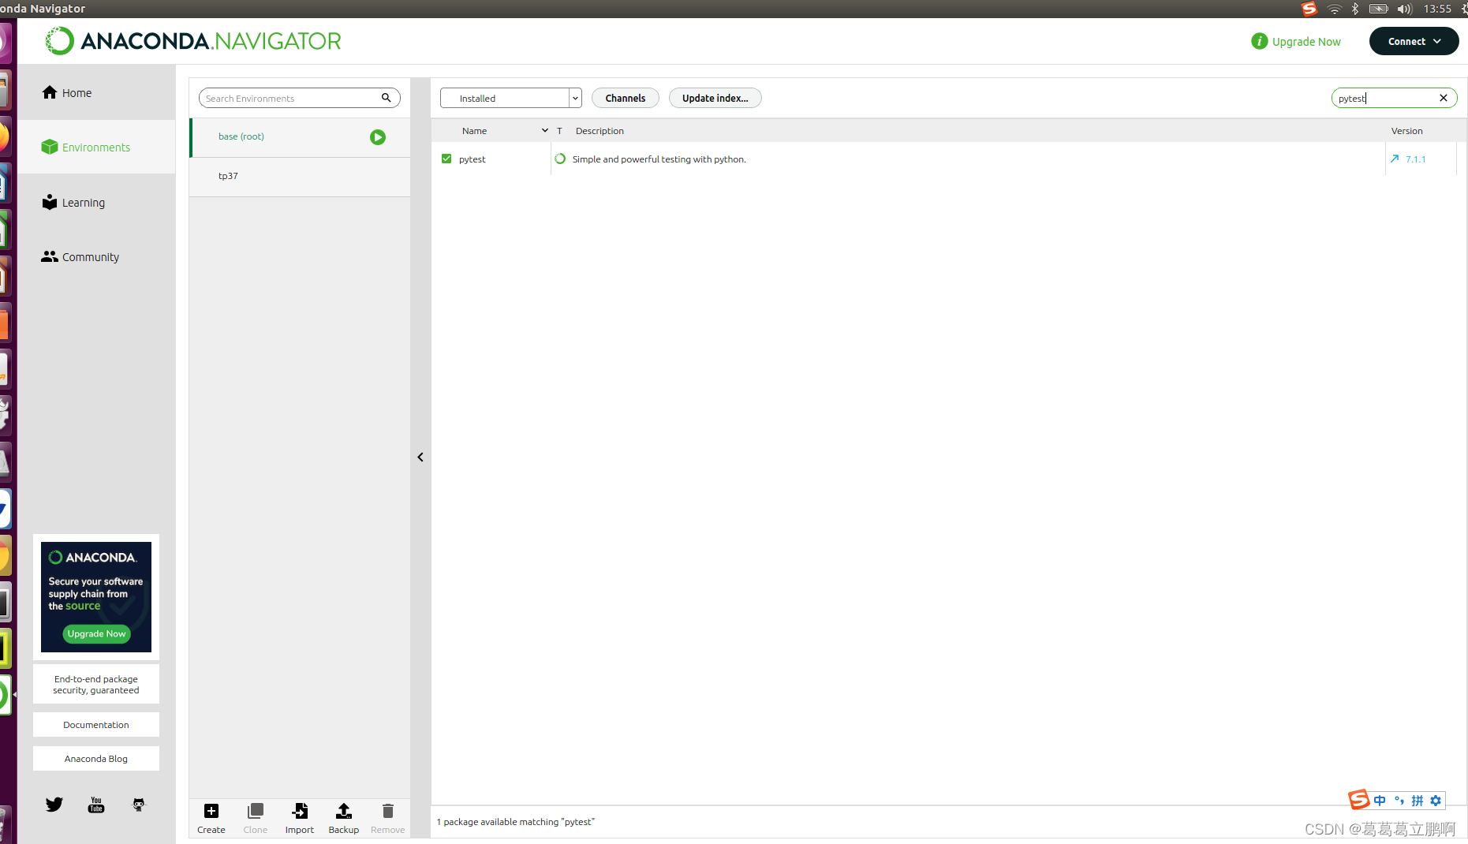Screen dimensions: 1468x844
Task: Select the base (root) environment
Action: click(x=300, y=137)
